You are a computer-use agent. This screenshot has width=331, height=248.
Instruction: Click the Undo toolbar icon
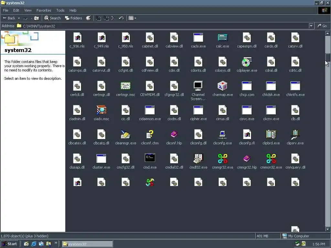(121, 18)
